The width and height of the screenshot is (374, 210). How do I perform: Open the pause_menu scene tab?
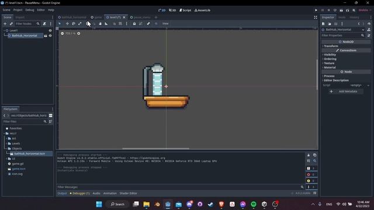pyautogui.click(x=140, y=17)
